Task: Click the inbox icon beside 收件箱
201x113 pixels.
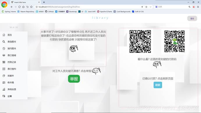Action: coord(4,82)
